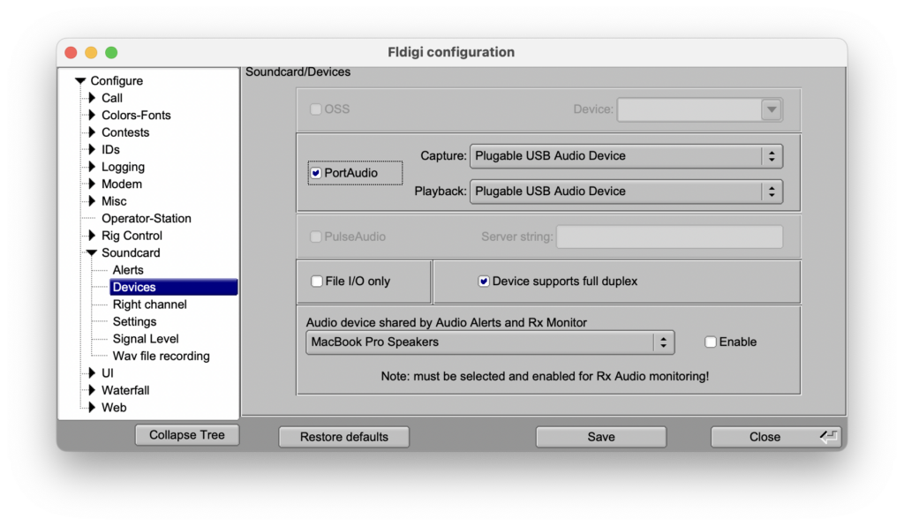Expand the Waterfall tree arrow

pos(91,390)
